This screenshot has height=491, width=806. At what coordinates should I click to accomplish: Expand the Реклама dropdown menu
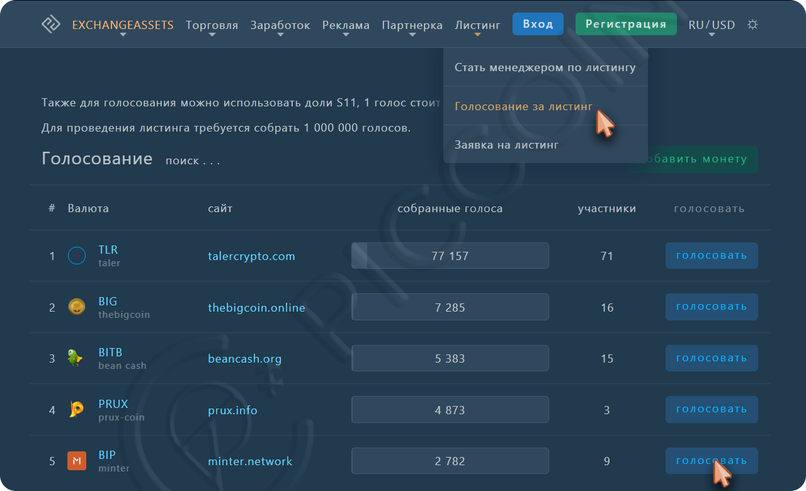pos(346,26)
